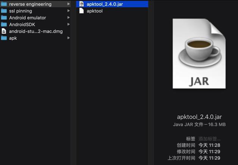Select the ssl pinning folder name

(x=20, y=11)
